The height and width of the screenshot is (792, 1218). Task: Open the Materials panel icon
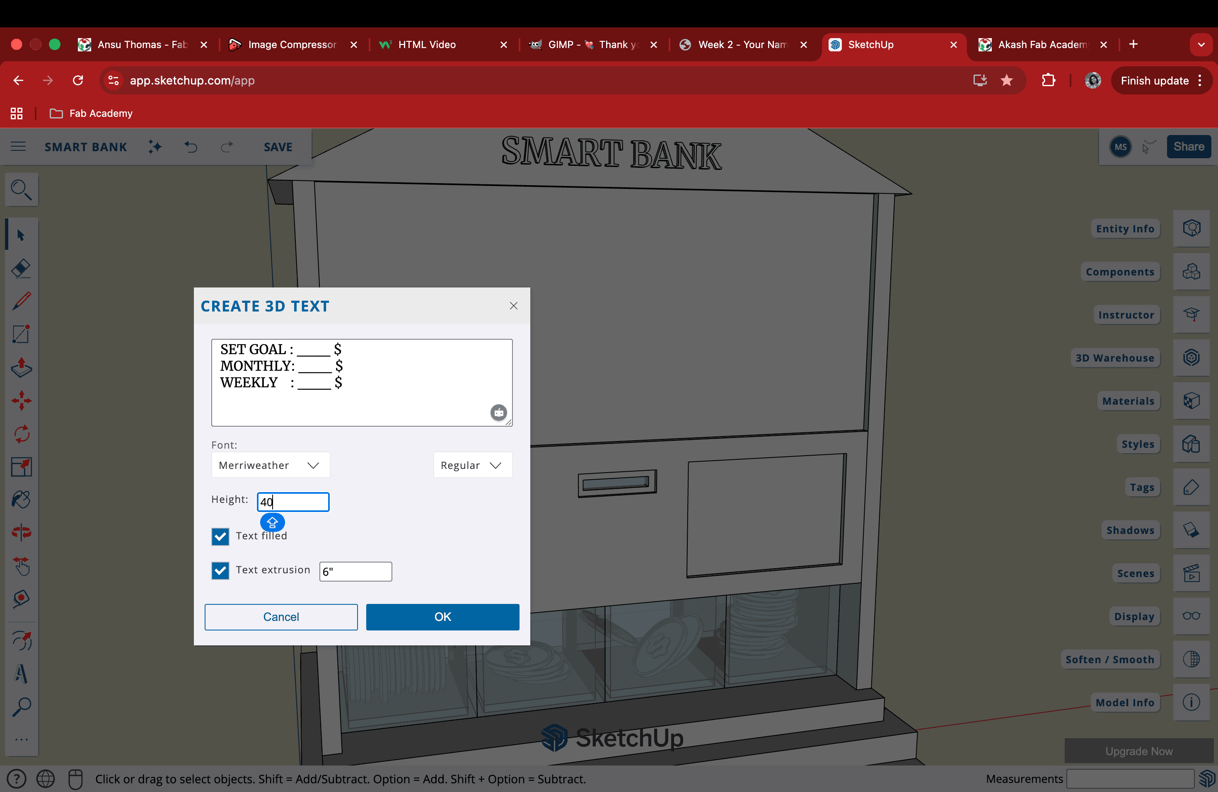[x=1191, y=401]
